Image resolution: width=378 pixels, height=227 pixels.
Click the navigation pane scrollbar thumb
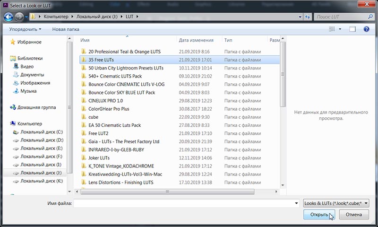(x=69, y=107)
